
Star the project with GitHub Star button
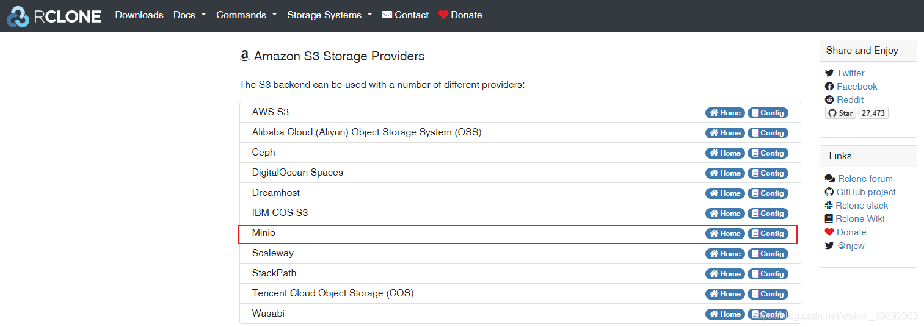click(x=840, y=113)
